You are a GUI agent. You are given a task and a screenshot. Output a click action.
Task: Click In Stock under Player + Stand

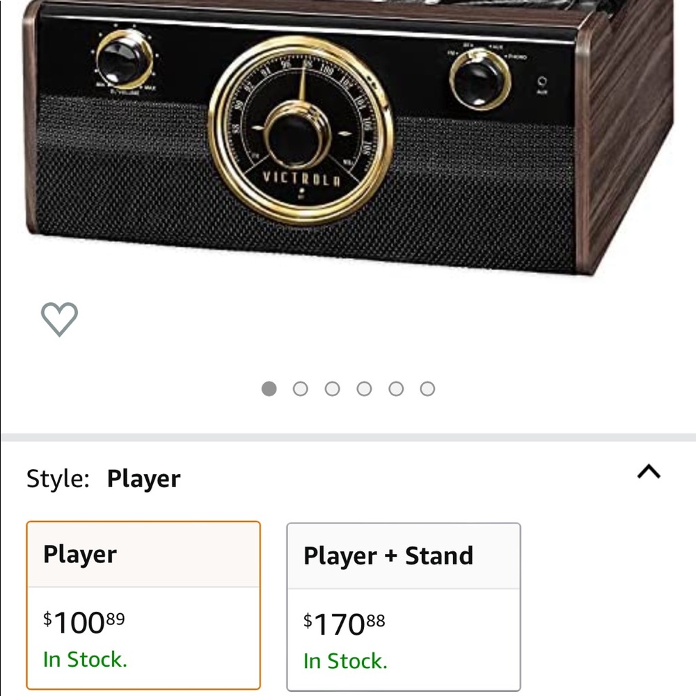coord(345,661)
